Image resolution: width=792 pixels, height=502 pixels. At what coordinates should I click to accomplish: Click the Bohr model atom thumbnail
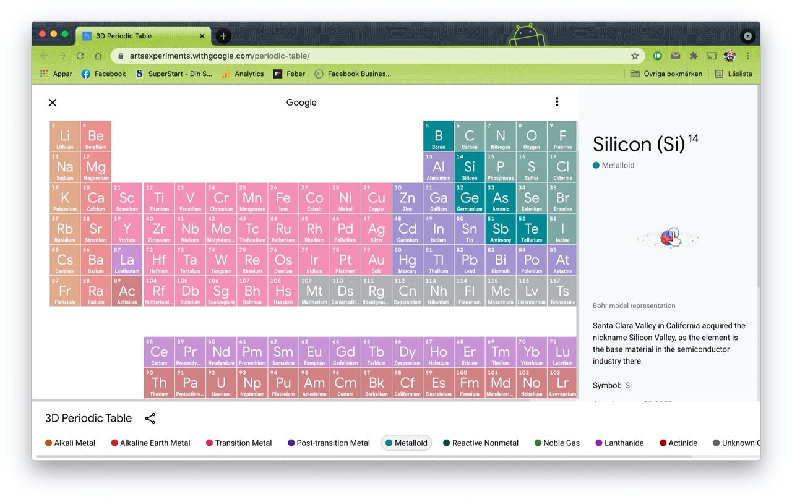tap(668, 237)
